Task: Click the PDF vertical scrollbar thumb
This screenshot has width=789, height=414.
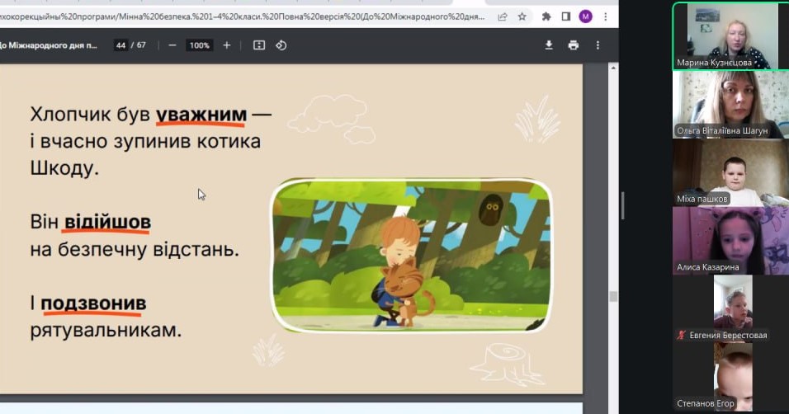Action: tap(613, 296)
